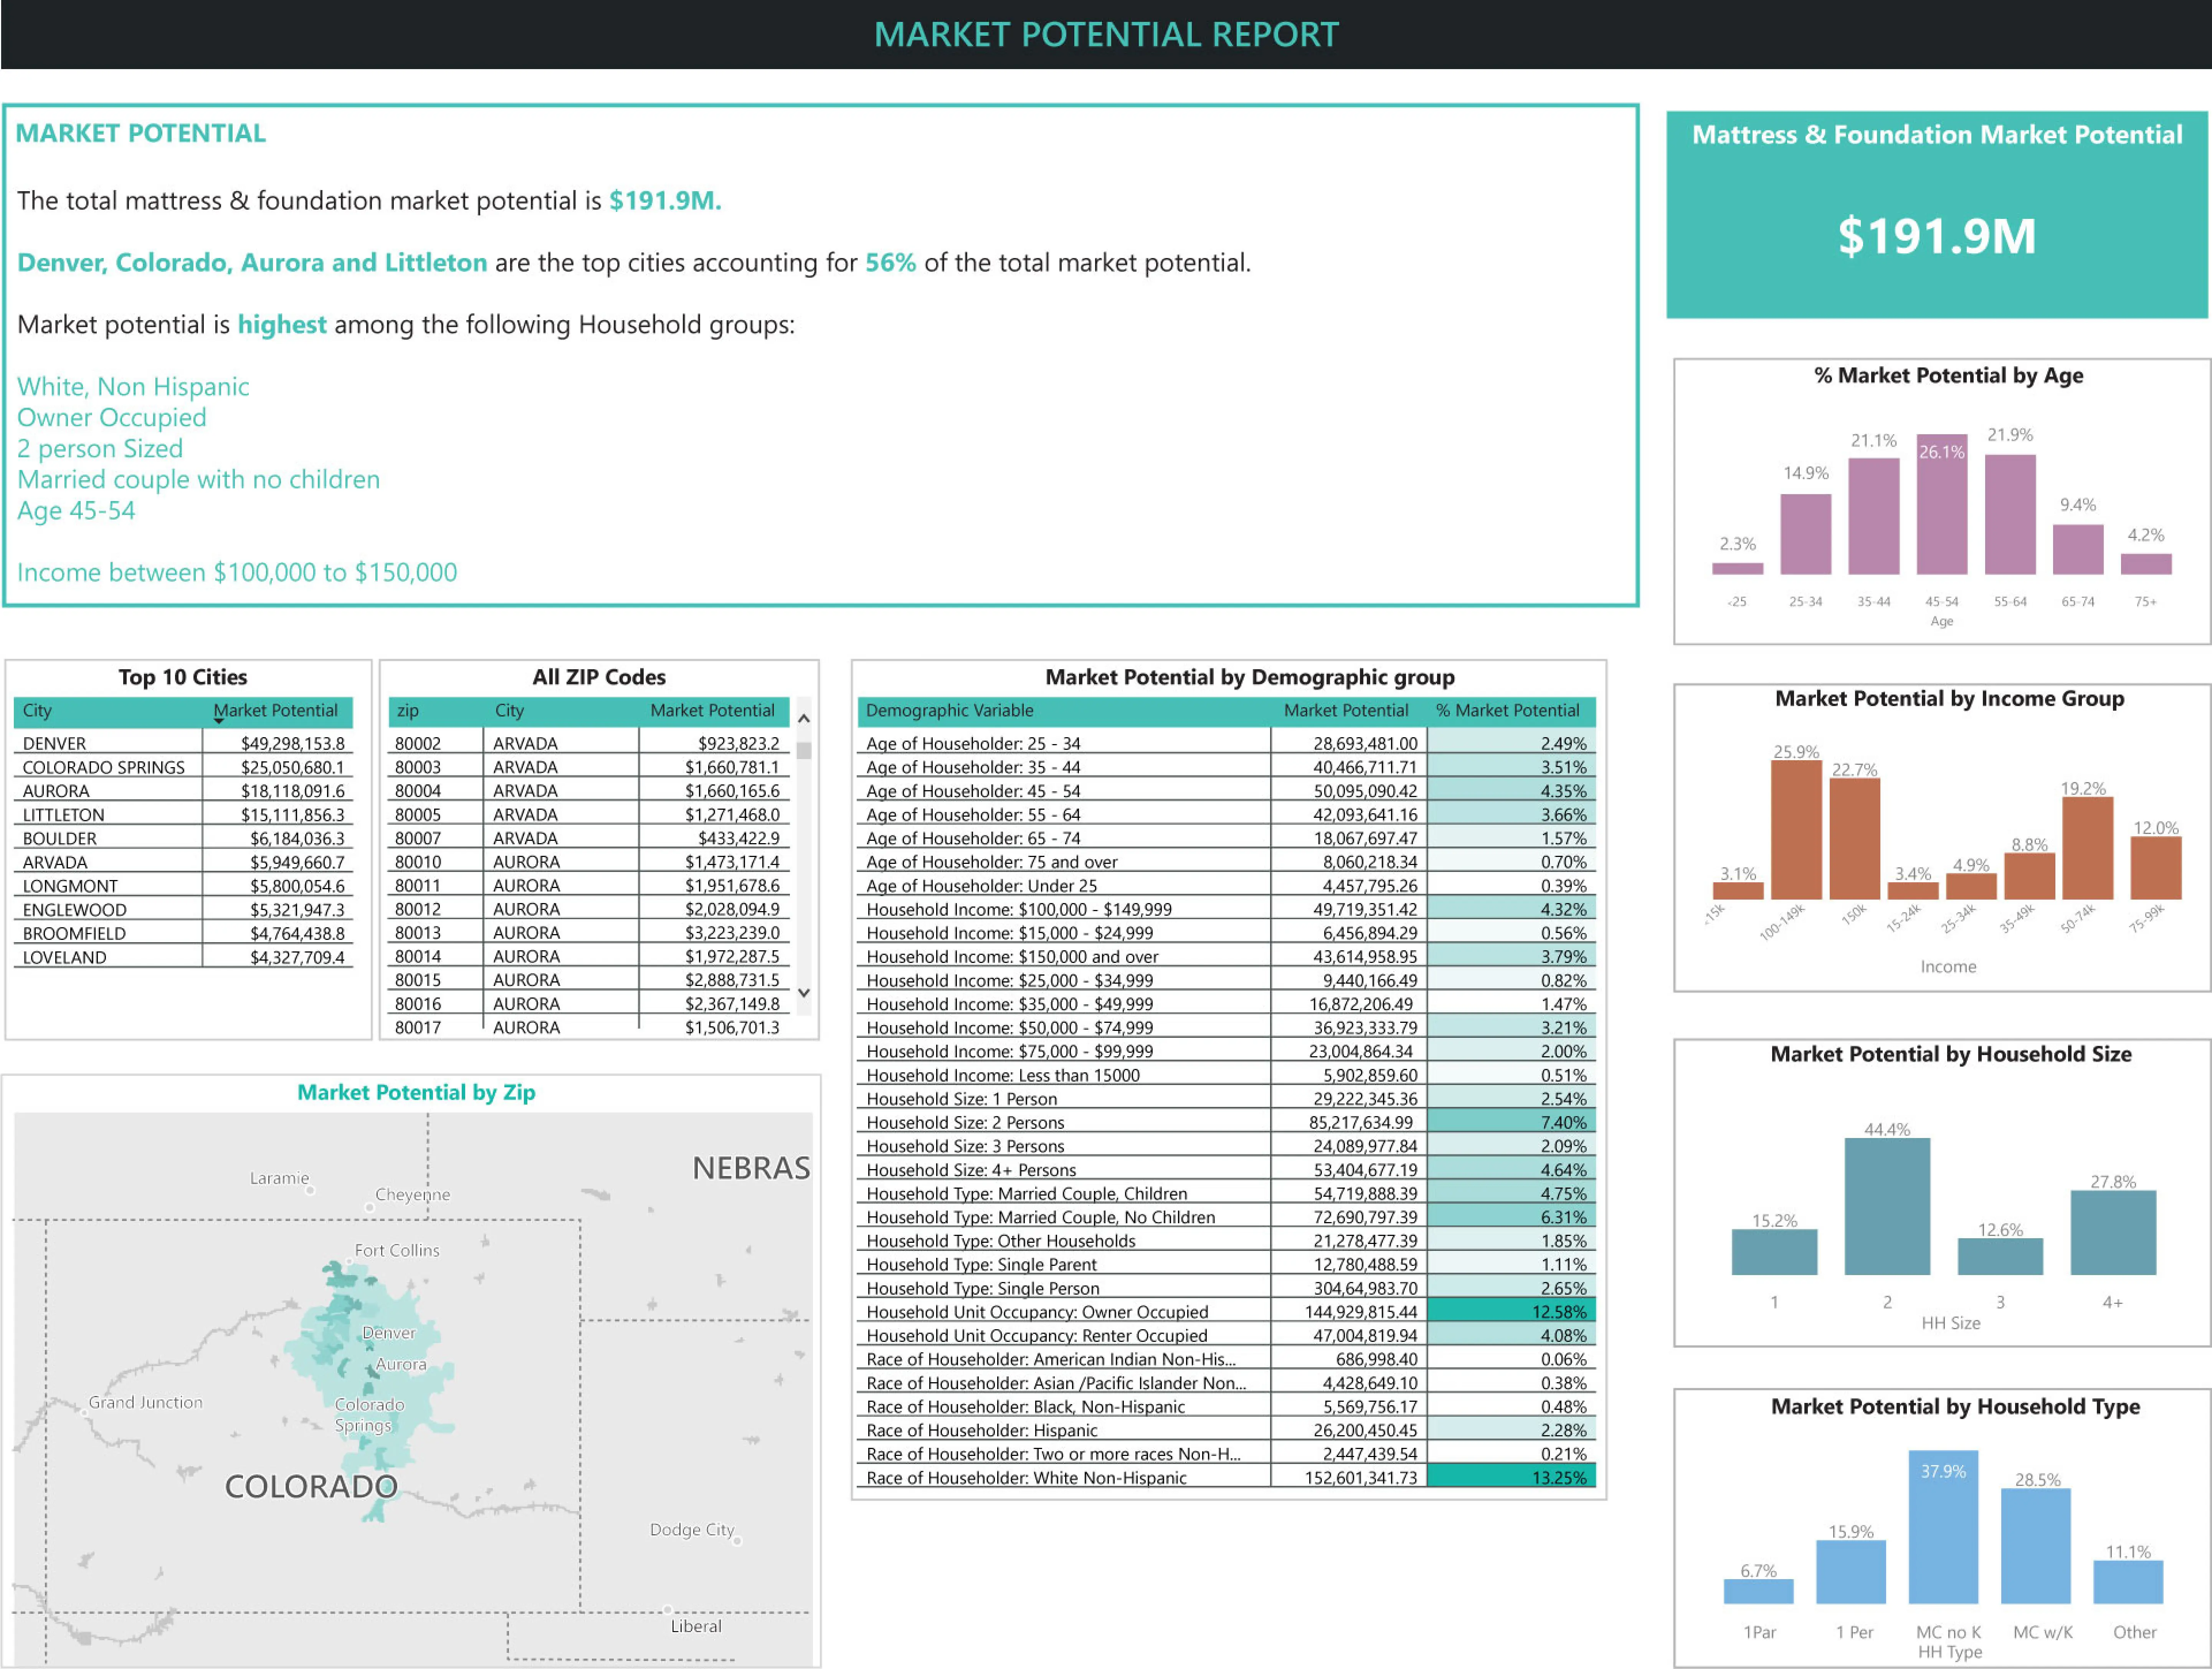Click the 25-34 age bar showing 14.9%

click(1805, 534)
